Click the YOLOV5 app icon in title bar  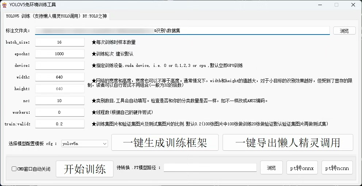point(4,5)
